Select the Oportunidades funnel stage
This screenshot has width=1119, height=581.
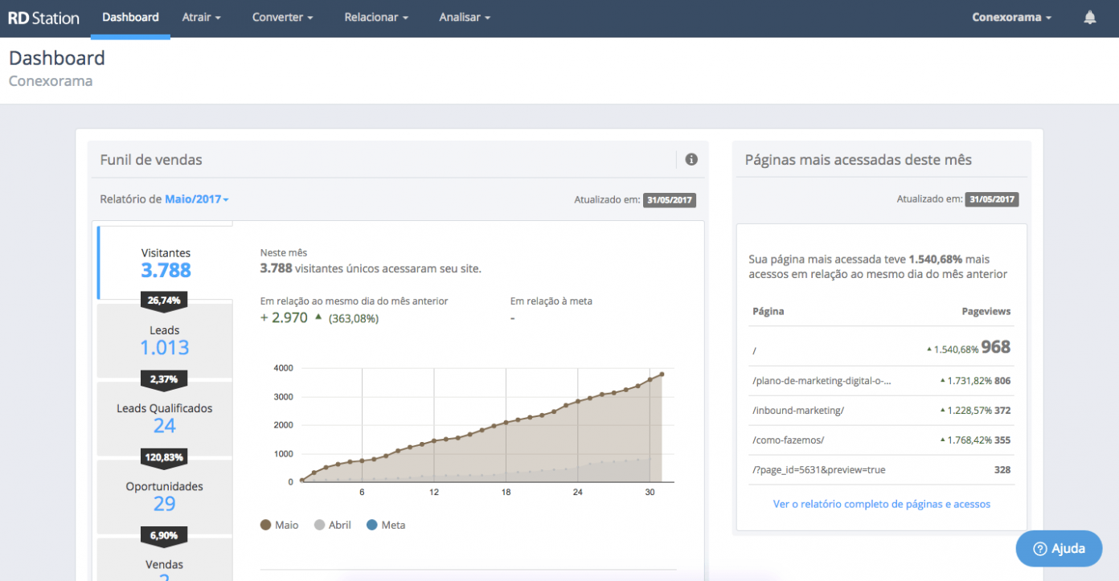[165, 496]
